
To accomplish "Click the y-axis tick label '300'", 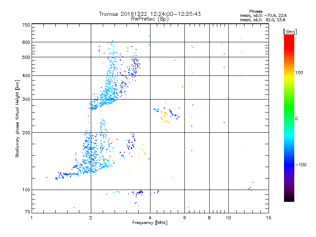I will [26, 99].
